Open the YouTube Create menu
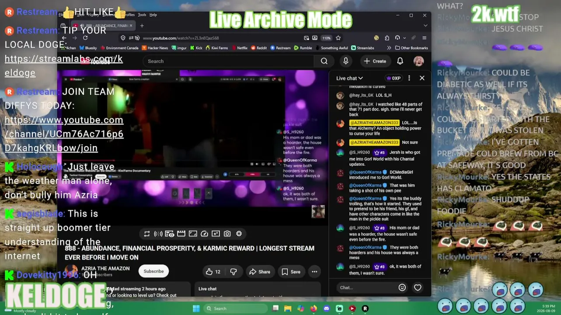 click(375, 61)
